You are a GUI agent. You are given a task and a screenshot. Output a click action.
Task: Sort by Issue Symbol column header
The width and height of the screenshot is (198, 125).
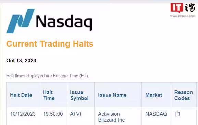79,95
